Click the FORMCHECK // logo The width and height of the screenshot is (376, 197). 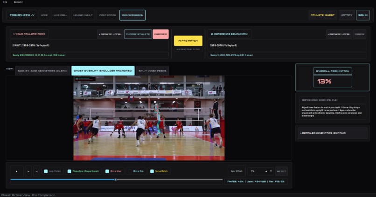(22, 15)
